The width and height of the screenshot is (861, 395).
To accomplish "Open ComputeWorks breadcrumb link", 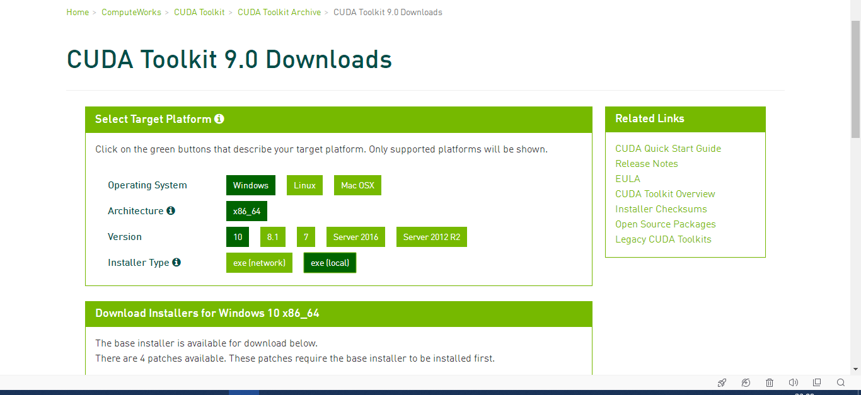I will (x=131, y=12).
